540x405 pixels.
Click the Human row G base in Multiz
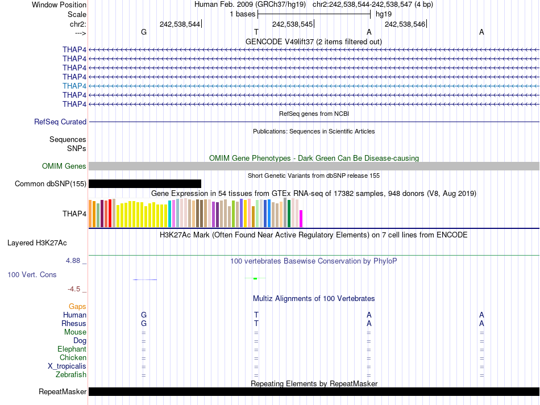pos(144,315)
